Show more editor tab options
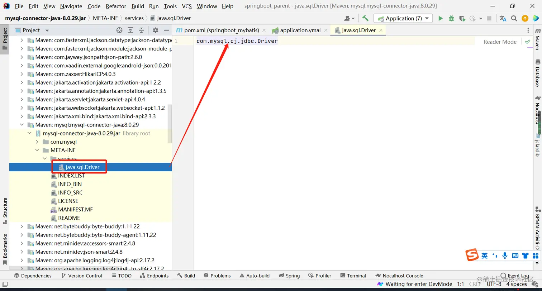542x291 pixels. pyautogui.click(x=528, y=30)
